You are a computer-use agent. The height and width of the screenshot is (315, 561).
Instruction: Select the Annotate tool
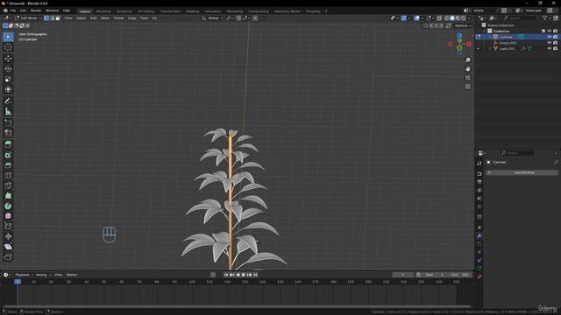pyautogui.click(x=8, y=101)
